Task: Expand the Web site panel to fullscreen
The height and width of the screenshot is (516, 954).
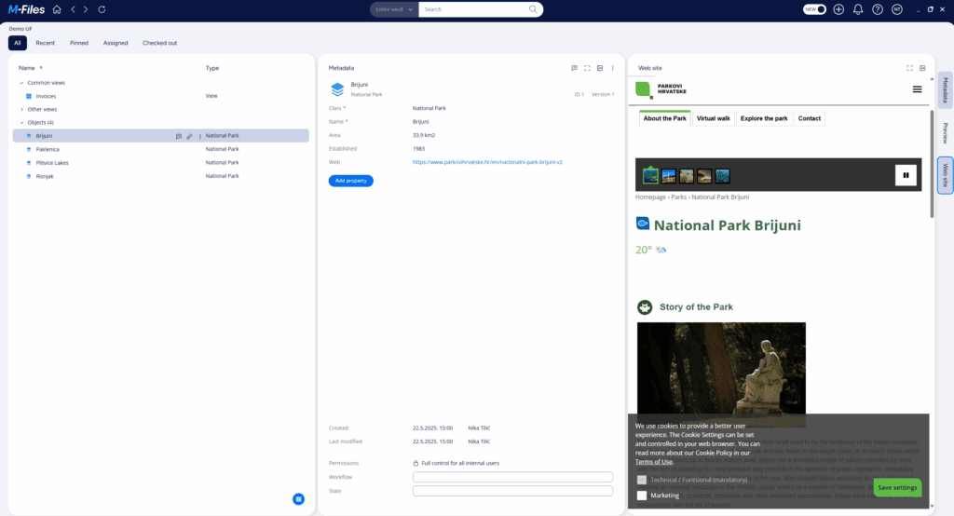Action: pyautogui.click(x=909, y=68)
